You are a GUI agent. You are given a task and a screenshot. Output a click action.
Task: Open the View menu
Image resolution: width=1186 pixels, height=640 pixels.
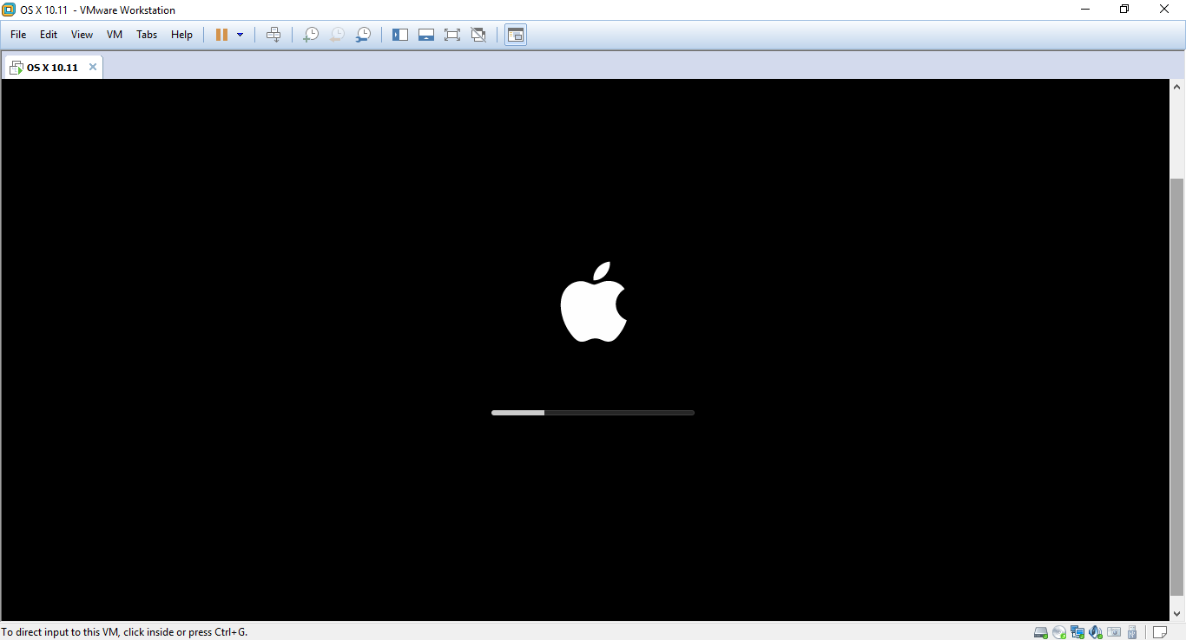point(82,35)
